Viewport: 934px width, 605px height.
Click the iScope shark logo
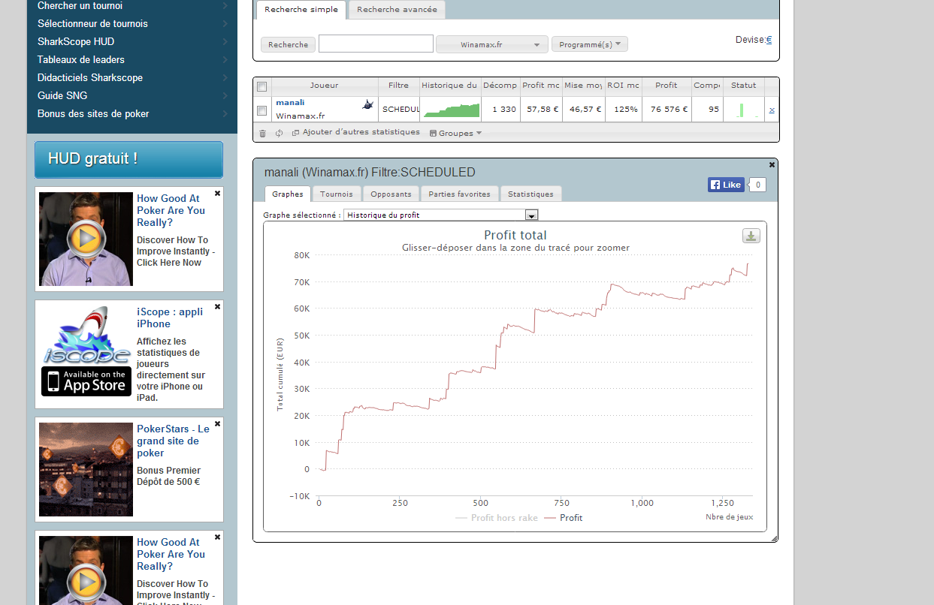[86, 335]
